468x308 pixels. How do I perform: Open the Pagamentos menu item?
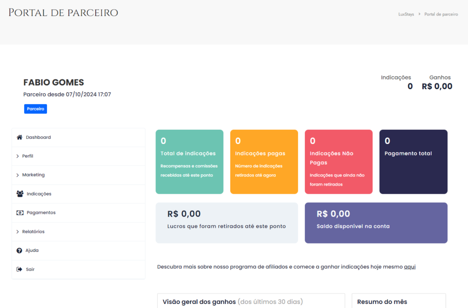coord(41,212)
